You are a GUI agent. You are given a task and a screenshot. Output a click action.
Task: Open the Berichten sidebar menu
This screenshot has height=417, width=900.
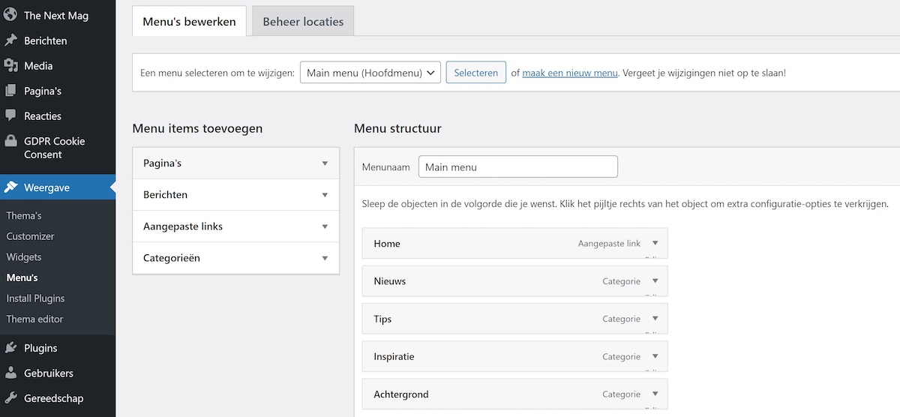(45, 40)
